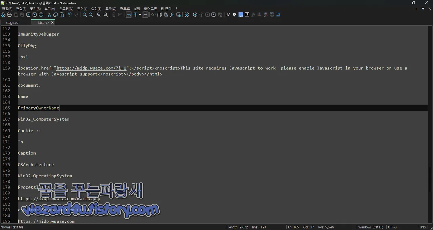Image resolution: width=433 pixels, height=230 pixels.
Task: Toggle Show All Characters pilcrow icon
Action: pos(135,15)
